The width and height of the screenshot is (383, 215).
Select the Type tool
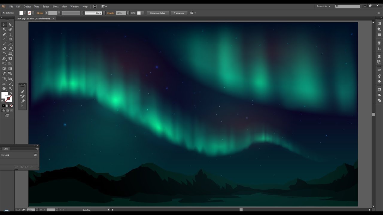[10, 34]
